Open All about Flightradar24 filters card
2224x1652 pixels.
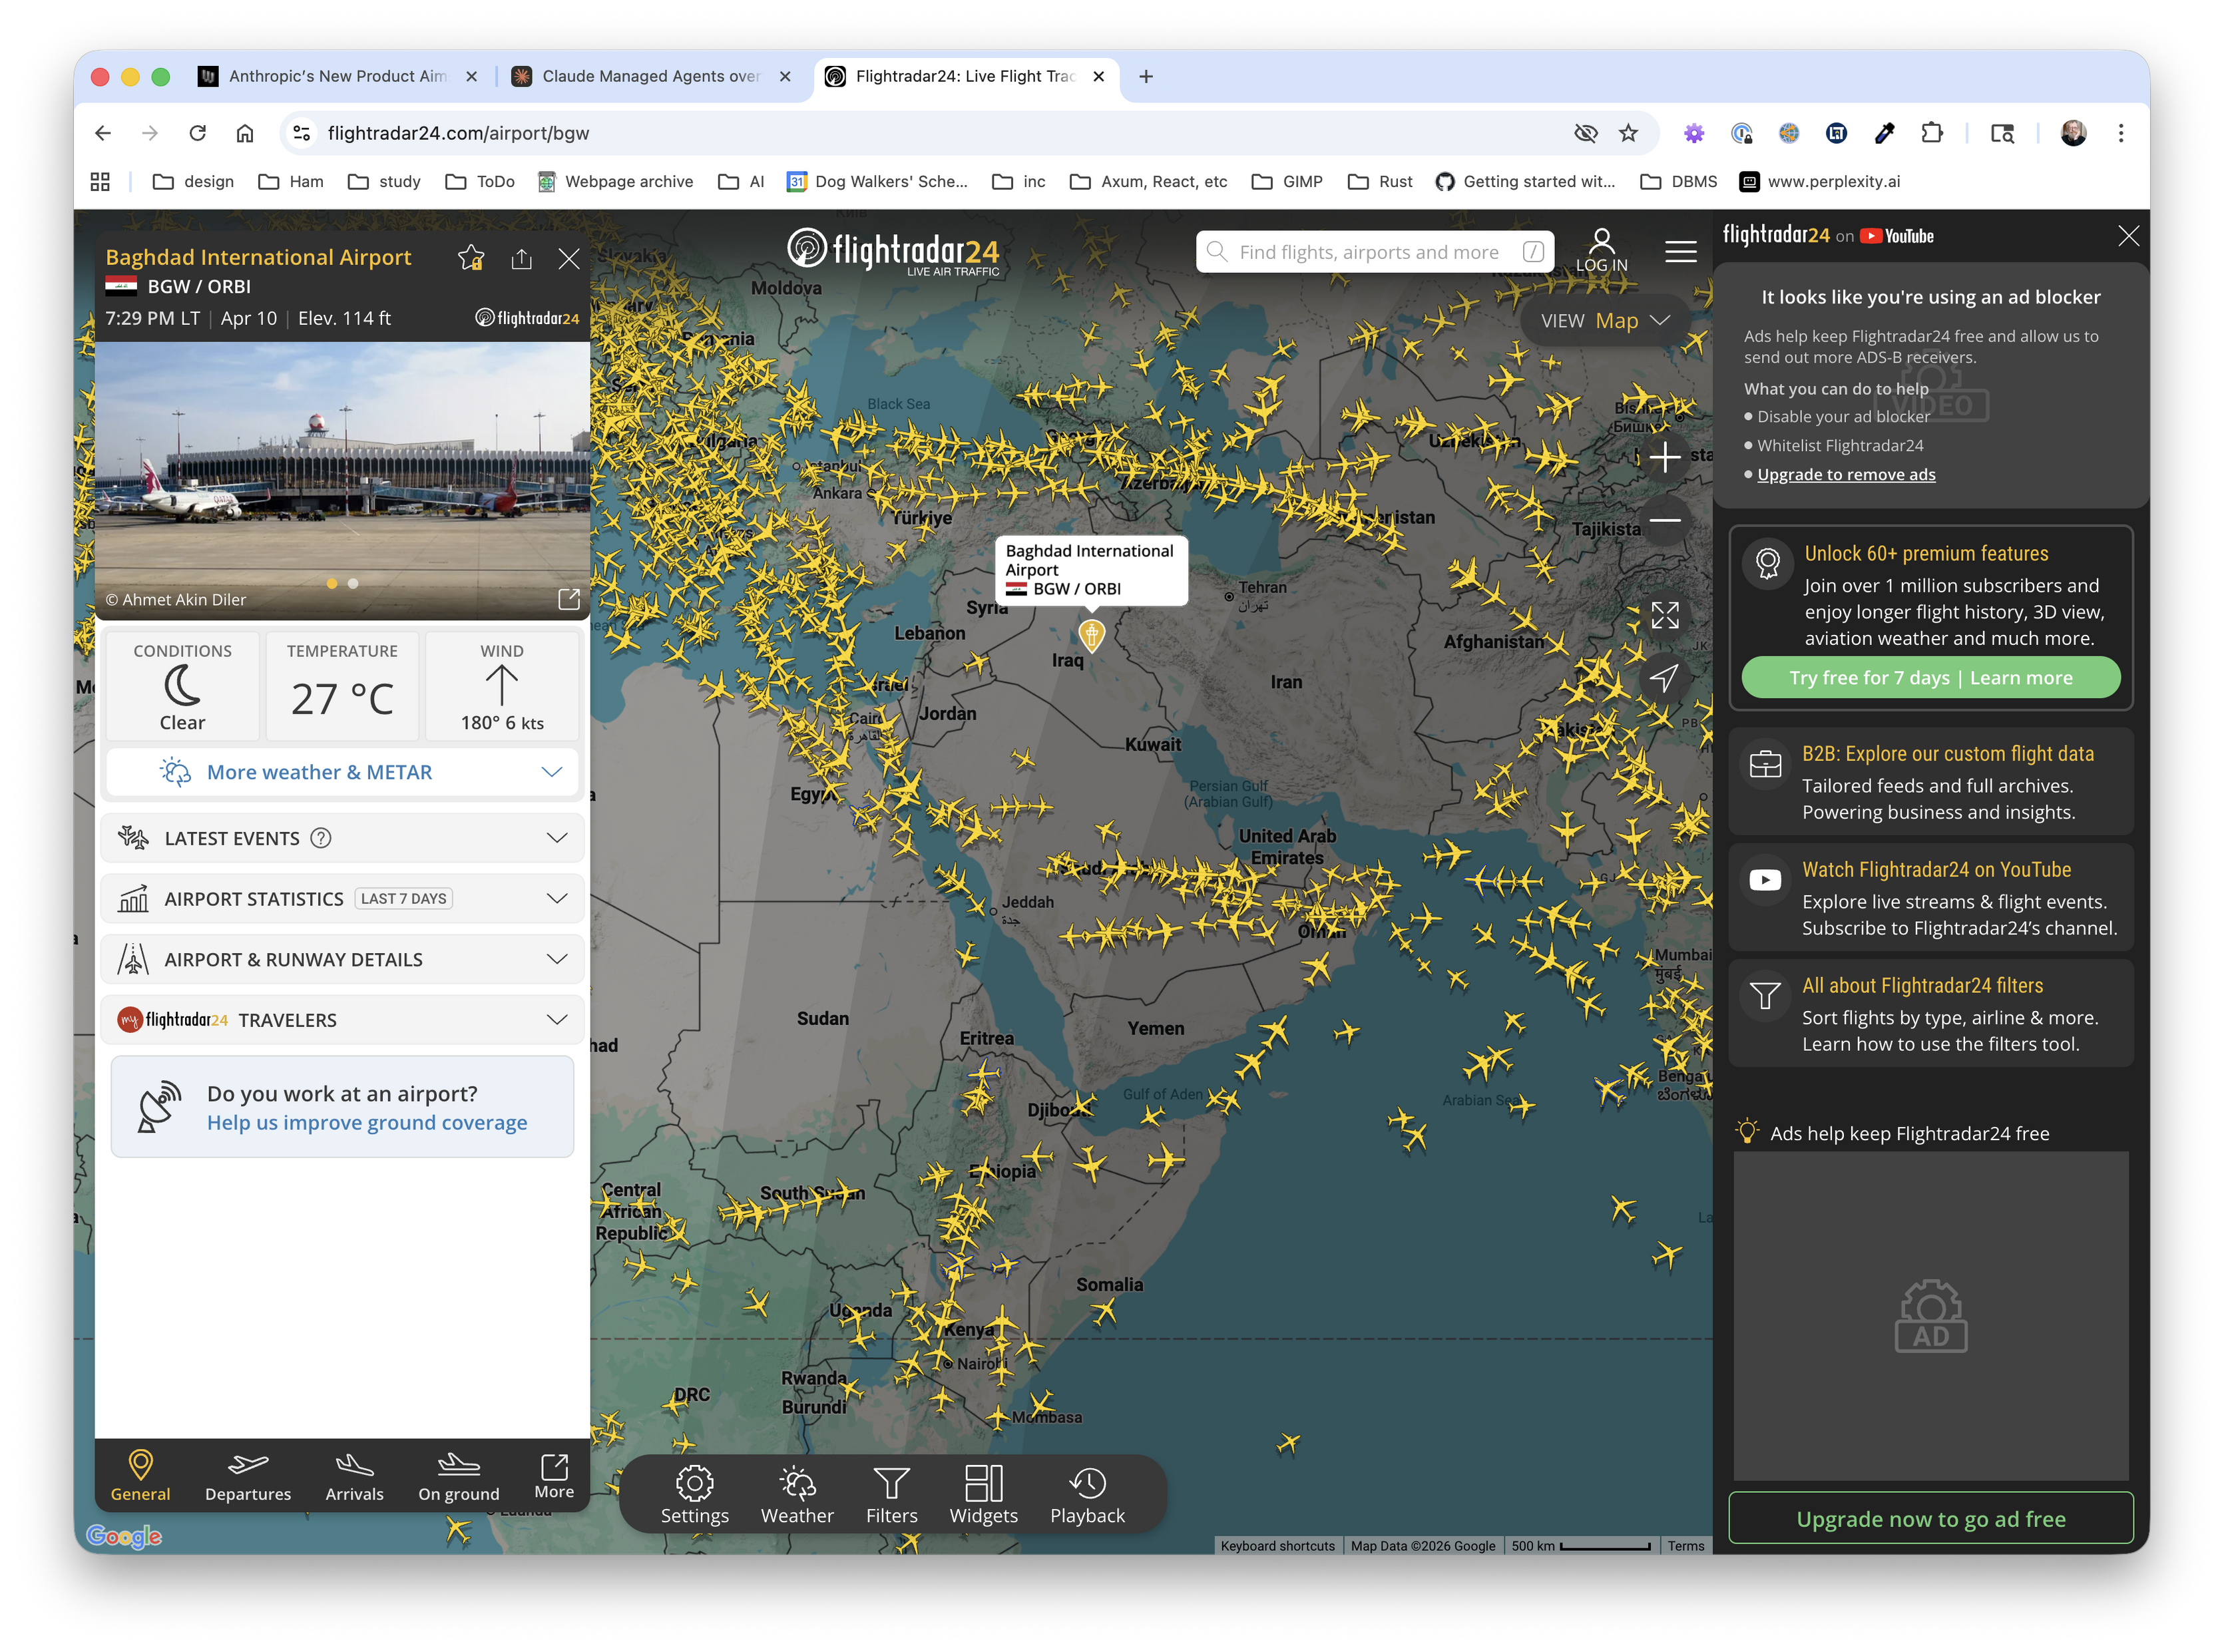1930,1014
